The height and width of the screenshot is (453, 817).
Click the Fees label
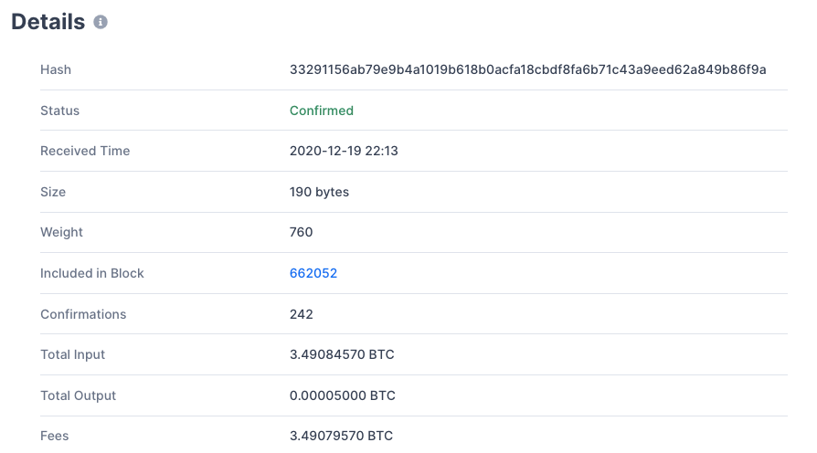pyautogui.click(x=55, y=436)
